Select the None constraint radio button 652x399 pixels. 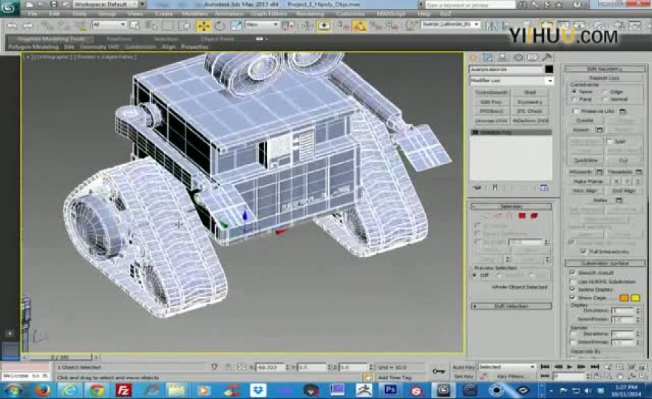point(574,92)
